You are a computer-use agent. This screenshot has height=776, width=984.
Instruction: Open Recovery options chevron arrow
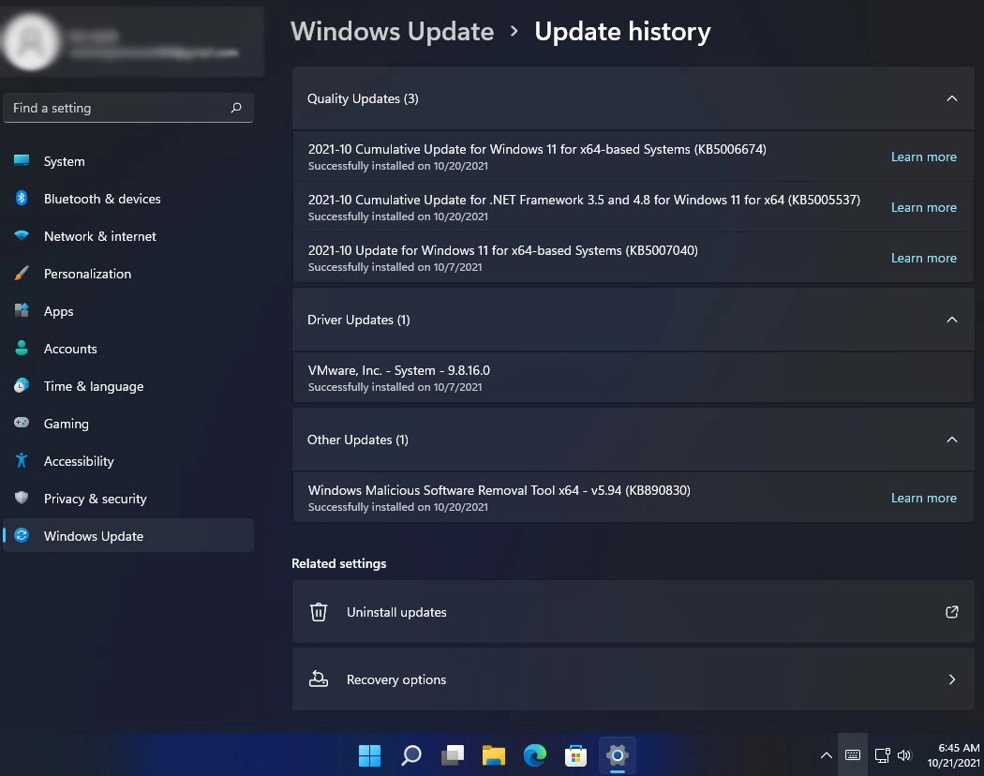click(x=952, y=679)
